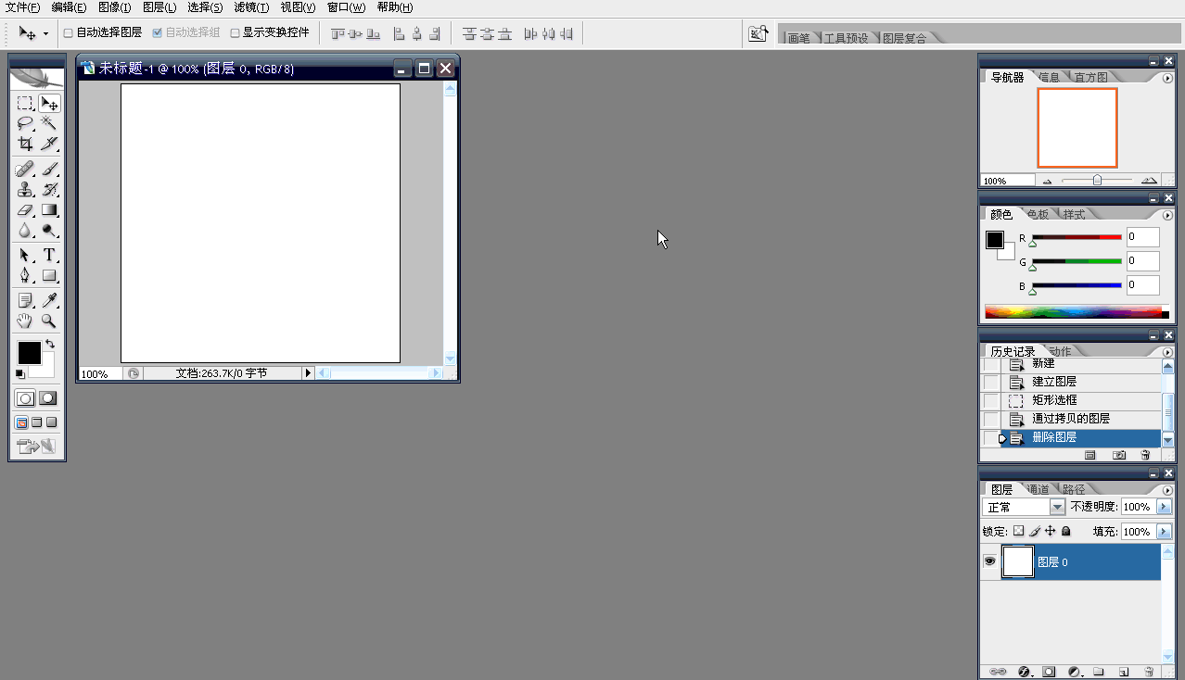1185x680 pixels.
Task: Enable 自动选择图层 checkbox
Action: pos(68,32)
